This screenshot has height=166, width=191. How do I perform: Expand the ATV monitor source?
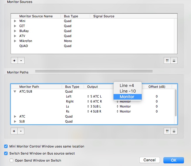(x=15, y=36)
